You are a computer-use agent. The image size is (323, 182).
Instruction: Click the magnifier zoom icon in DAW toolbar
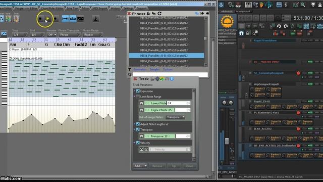(303, 5)
